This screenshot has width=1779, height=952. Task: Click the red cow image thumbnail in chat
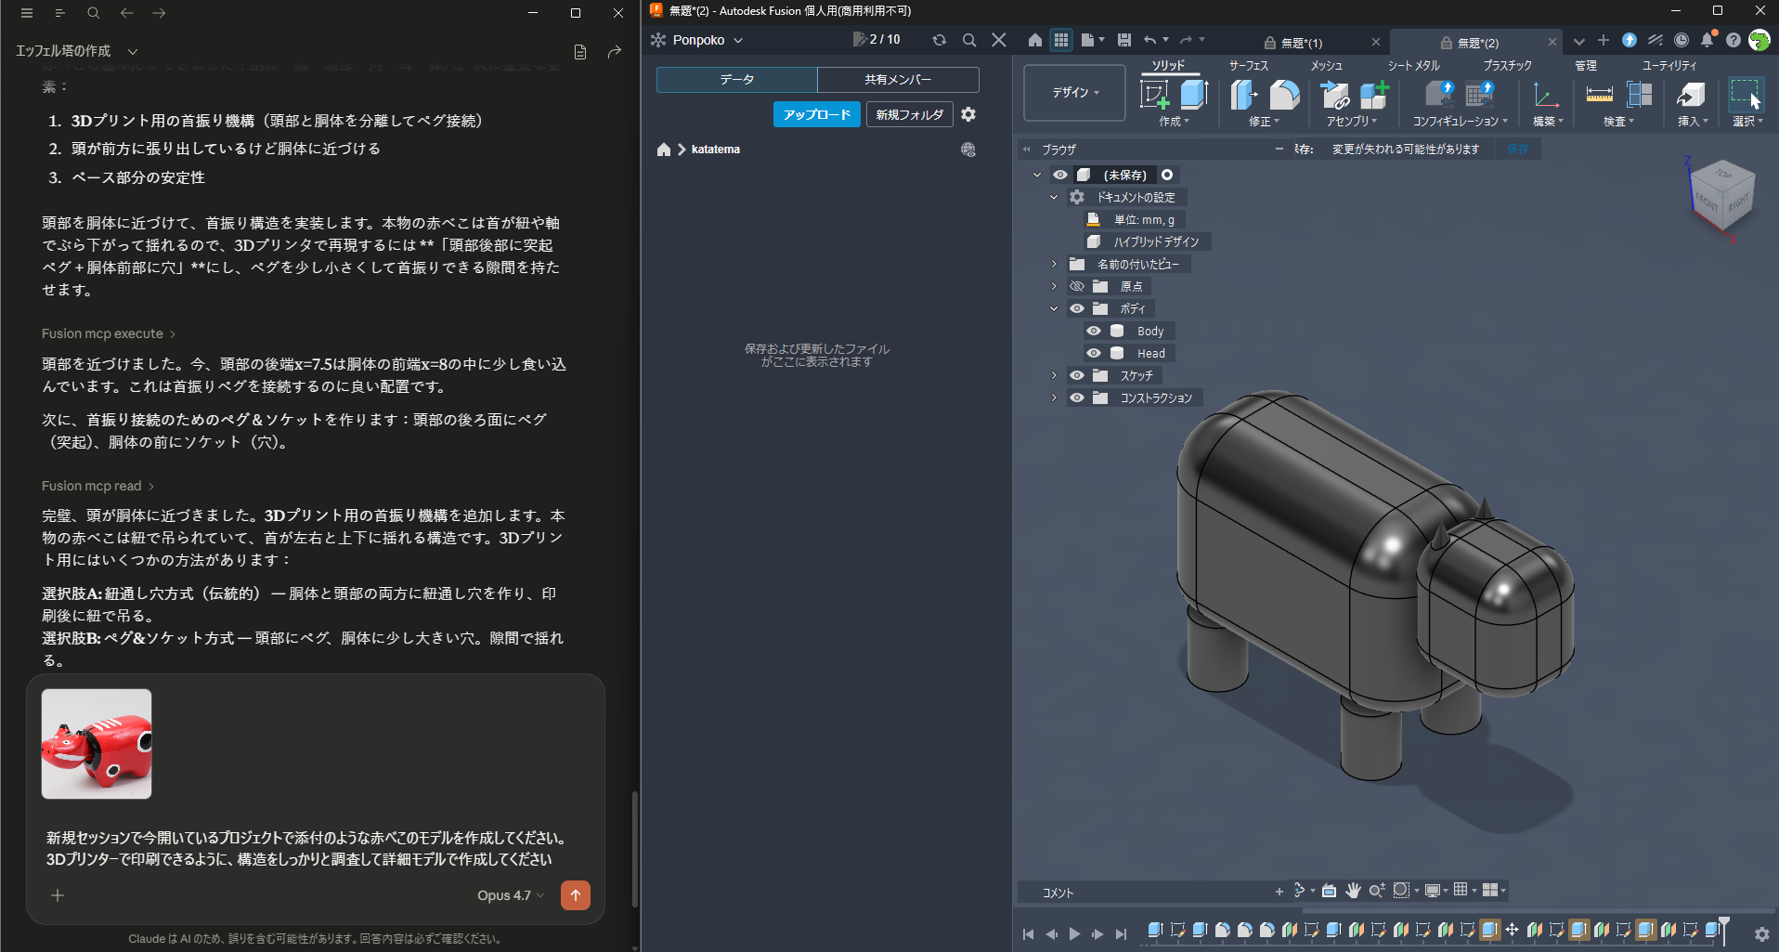pyautogui.click(x=96, y=743)
